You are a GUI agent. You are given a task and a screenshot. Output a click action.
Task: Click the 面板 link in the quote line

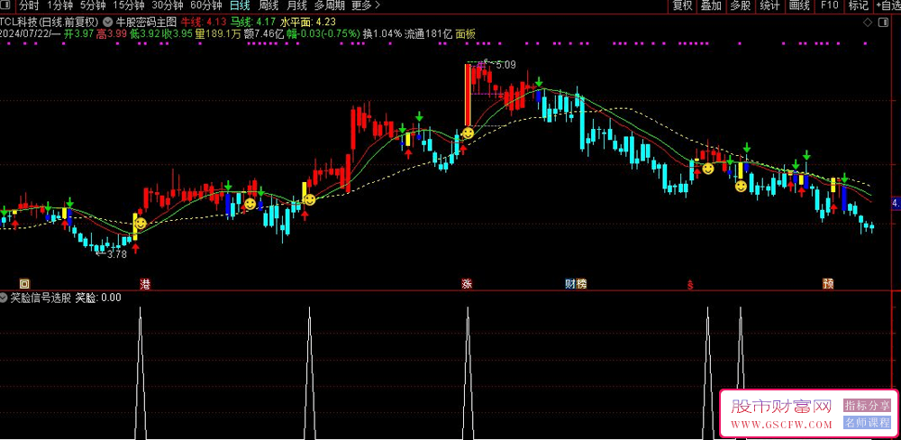coord(465,34)
